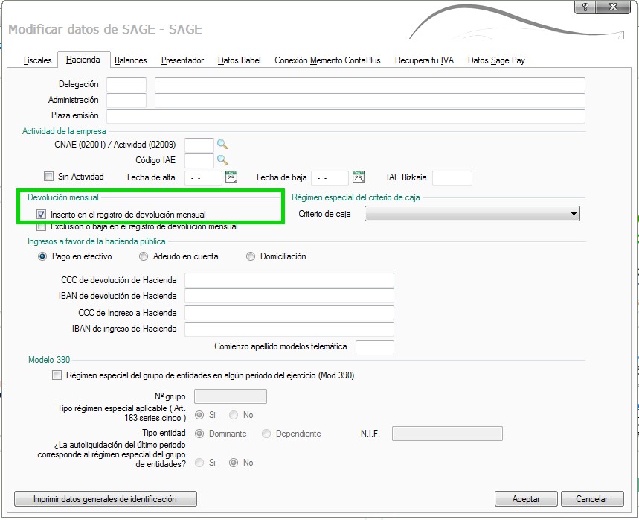The width and height of the screenshot is (639, 520).
Task: Expand the Criterio de caja dropdown
Action: coord(574,214)
